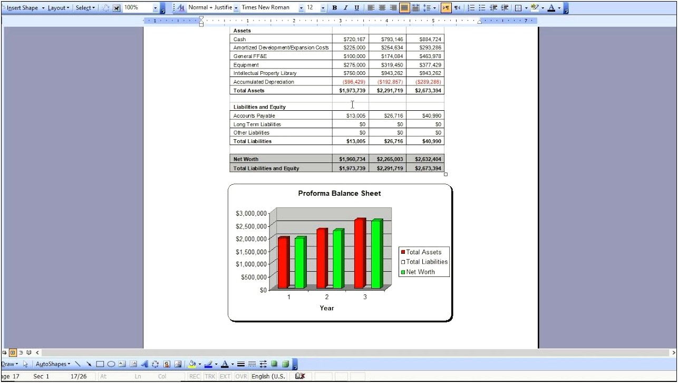678x383 pixels.
Task: Open line style options
Action: click(x=240, y=364)
